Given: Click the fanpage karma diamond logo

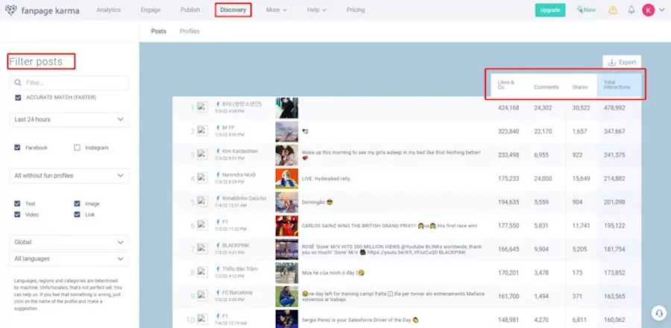Looking at the screenshot, I should (x=11, y=10).
